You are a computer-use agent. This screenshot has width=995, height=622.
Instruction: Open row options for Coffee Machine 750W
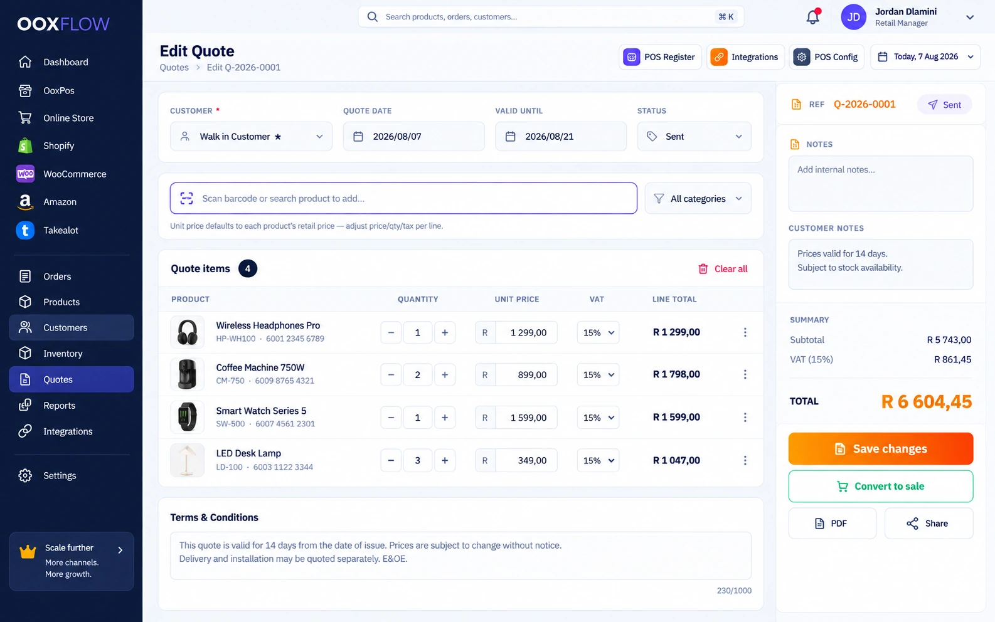click(745, 374)
